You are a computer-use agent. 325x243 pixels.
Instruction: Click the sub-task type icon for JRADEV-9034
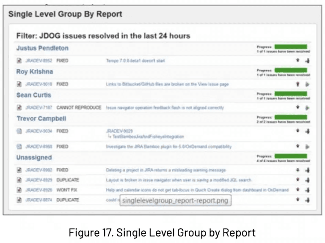(x=19, y=131)
